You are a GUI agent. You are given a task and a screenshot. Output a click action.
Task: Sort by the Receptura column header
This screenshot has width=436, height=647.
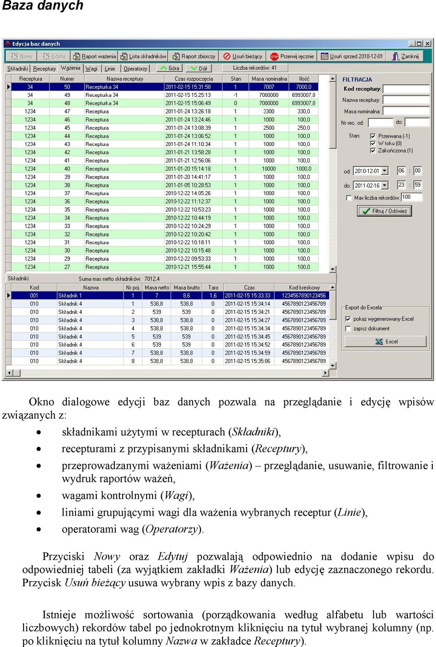pos(30,78)
